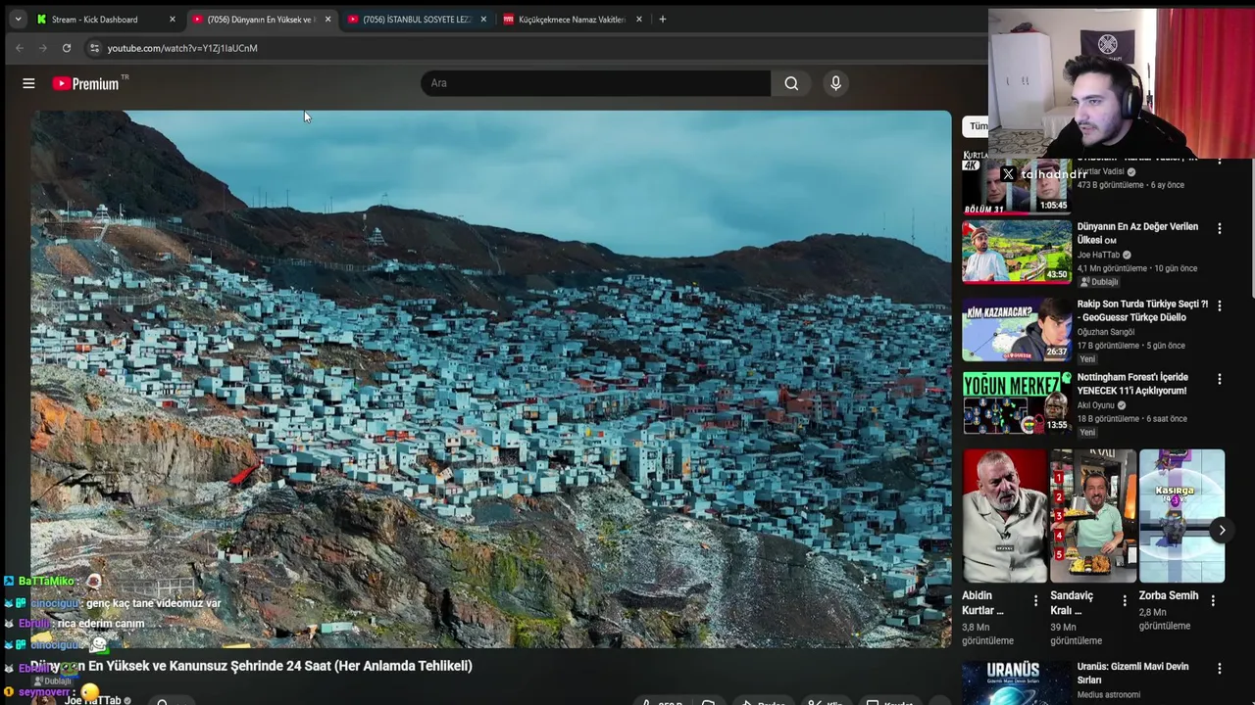Open options for Uranüs video
The height and width of the screenshot is (705, 1255).
(x=1219, y=669)
